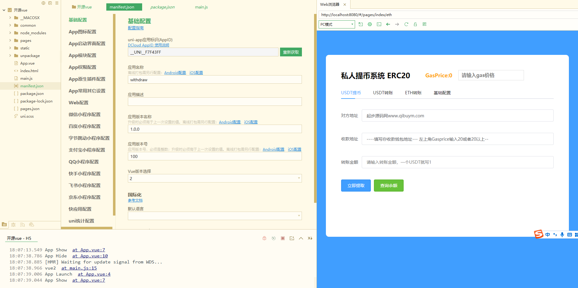Click the red bug debug icon

pyautogui.click(x=264, y=238)
